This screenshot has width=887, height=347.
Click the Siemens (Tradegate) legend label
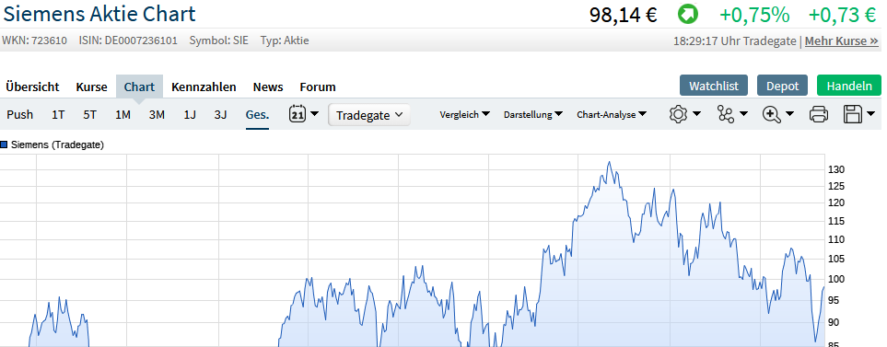pos(57,145)
